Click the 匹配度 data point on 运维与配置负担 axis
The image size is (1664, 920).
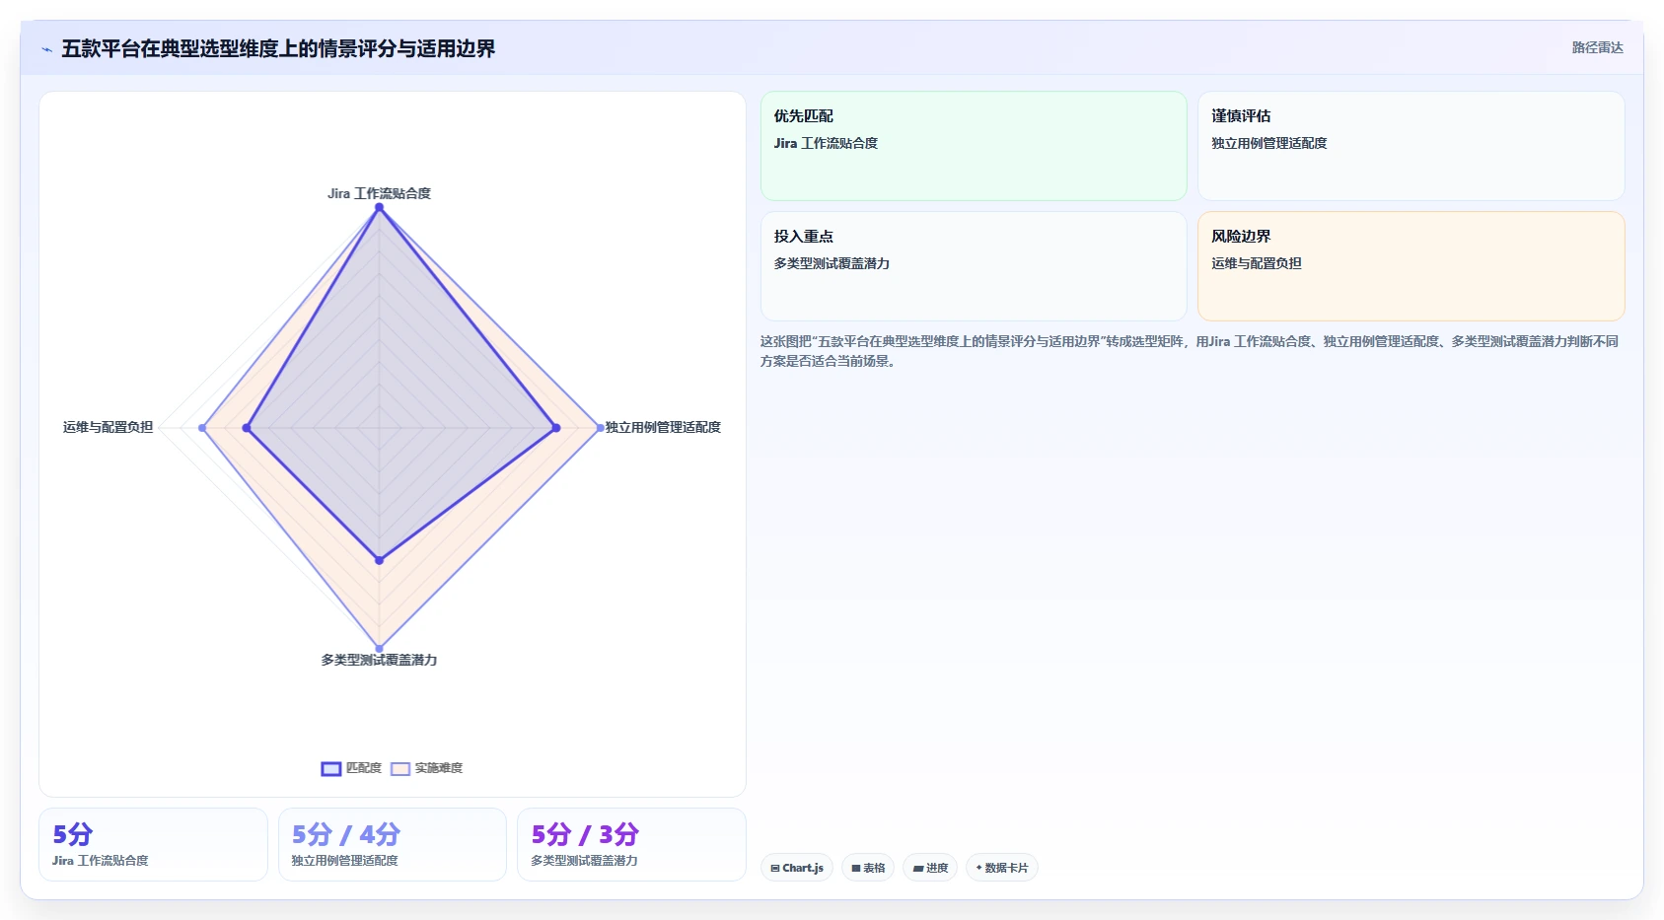(247, 428)
